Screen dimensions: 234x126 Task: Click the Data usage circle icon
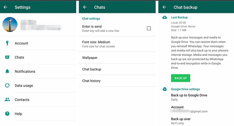point(7,85)
